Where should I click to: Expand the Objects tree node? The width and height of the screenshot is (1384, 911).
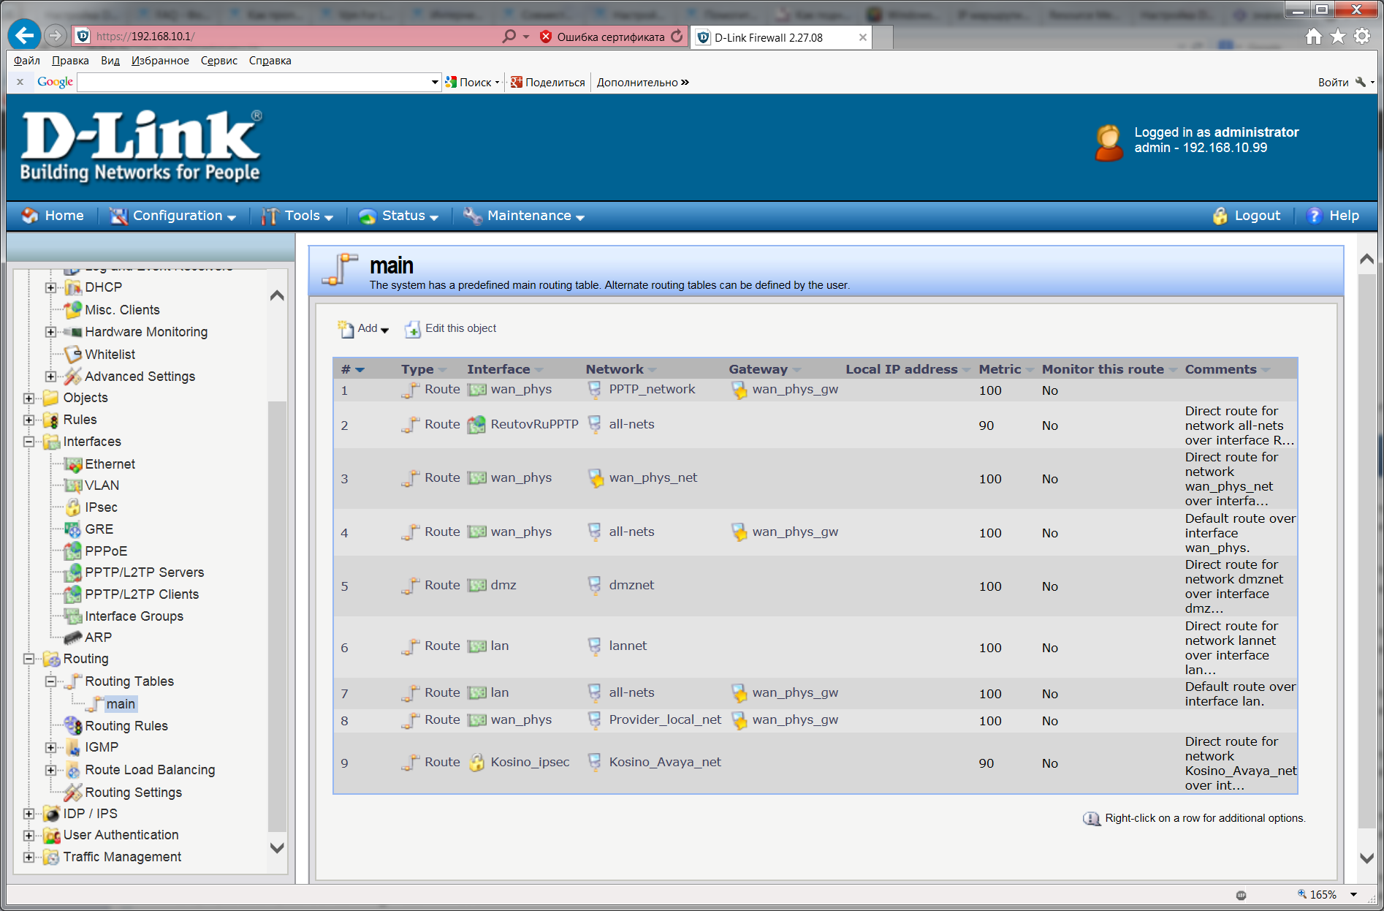(x=28, y=398)
